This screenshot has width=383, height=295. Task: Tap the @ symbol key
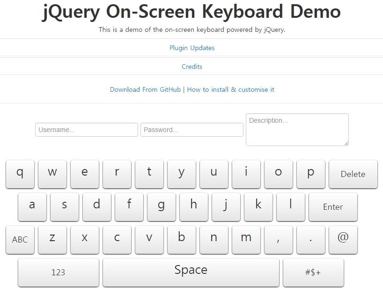[x=343, y=240]
